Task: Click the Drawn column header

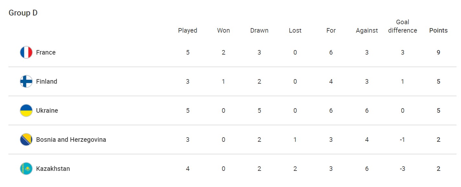Action: (259, 30)
